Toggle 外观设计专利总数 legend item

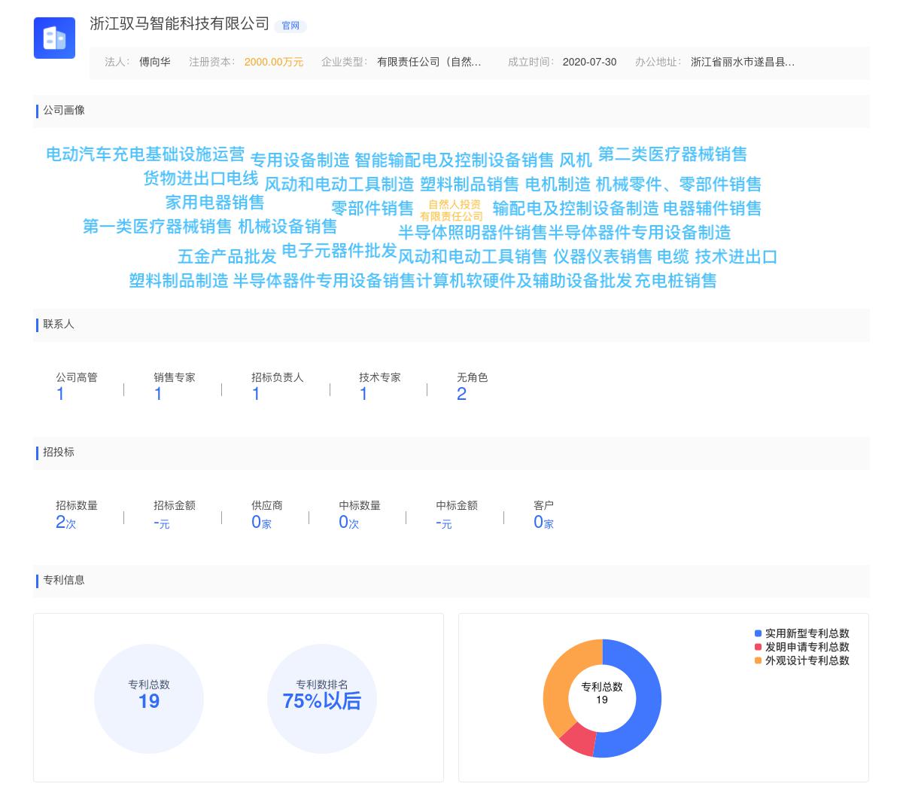click(801, 660)
